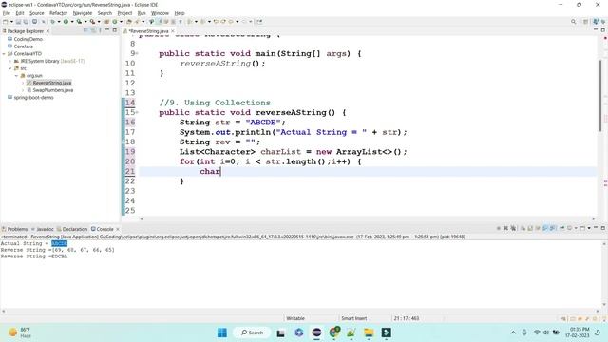608x342 pixels.
Task: Click the Back navigation arrow icon
Action: click(x=231, y=22)
